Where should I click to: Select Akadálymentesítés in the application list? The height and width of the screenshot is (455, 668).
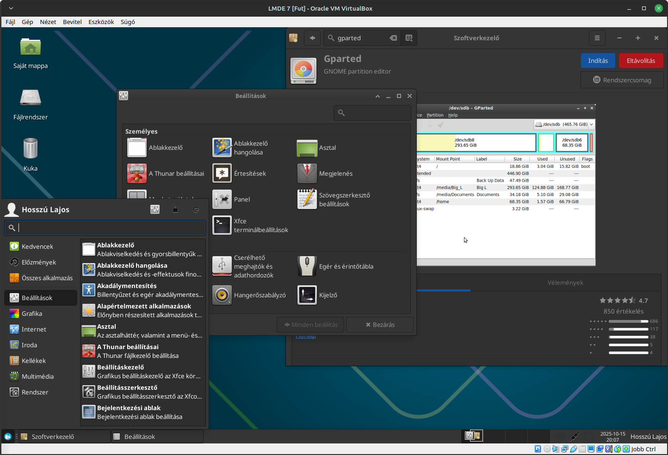tap(143, 290)
